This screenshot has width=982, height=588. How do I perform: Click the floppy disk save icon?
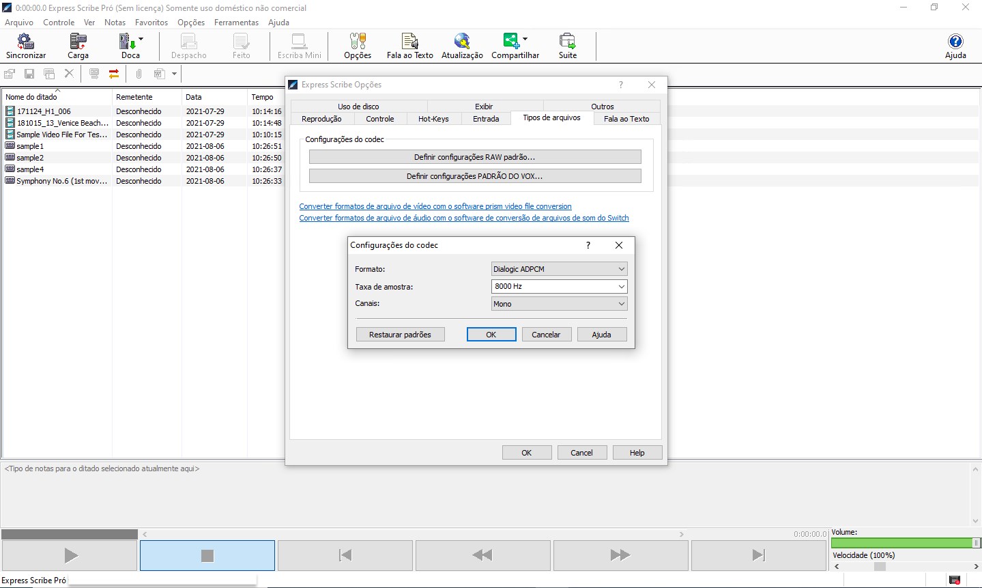(x=29, y=74)
